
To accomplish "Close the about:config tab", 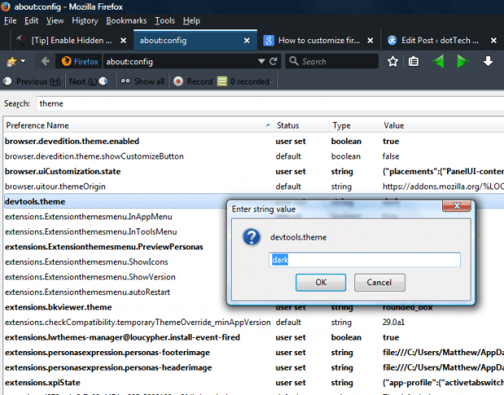I will click(x=246, y=41).
